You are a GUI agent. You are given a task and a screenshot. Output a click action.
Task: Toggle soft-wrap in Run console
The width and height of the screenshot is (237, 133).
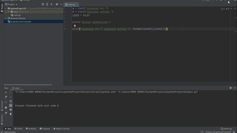(x=11, y=101)
